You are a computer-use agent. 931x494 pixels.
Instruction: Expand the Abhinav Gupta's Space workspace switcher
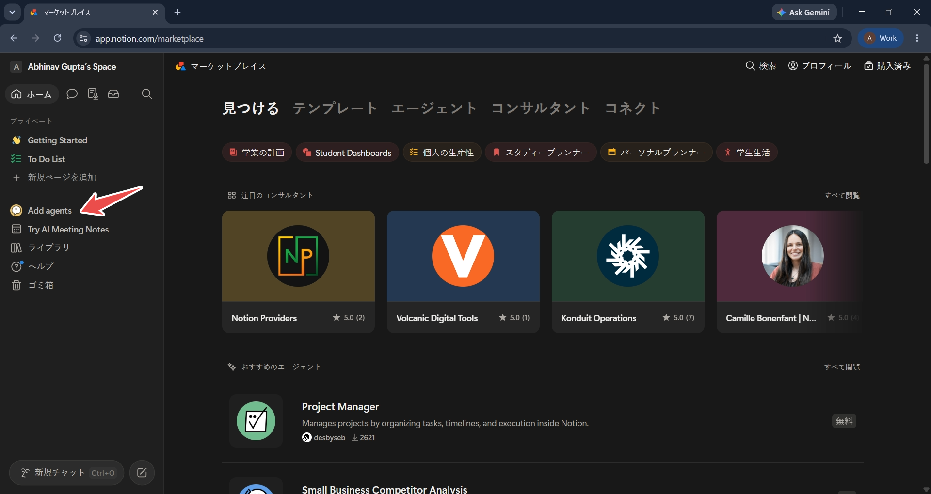click(x=63, y=67)
